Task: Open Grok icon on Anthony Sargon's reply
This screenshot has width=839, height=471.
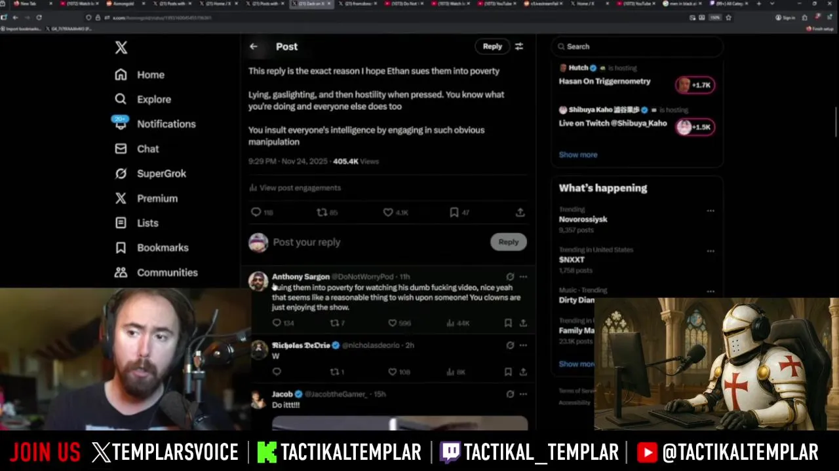Action: (510, 277)
